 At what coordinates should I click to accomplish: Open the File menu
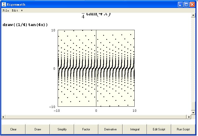pos(6,11)
